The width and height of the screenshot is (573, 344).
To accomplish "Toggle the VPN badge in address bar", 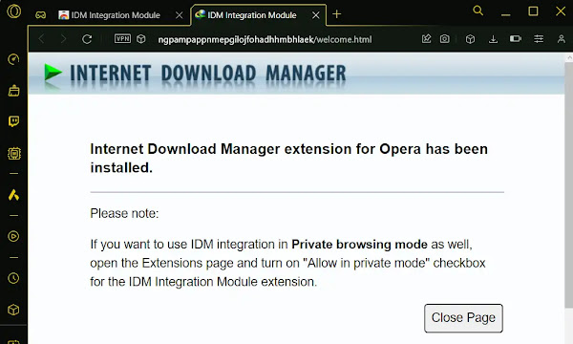I will coord(122,38).
